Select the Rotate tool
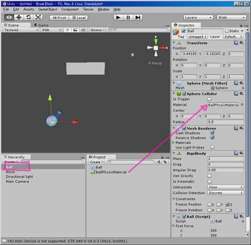 tap(29, 18)
